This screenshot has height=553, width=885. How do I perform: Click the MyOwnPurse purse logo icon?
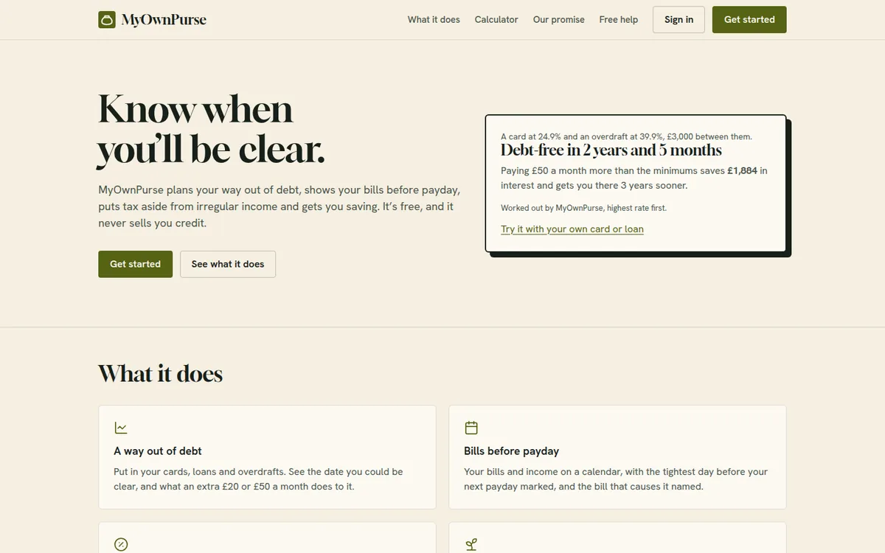[107, 20]
